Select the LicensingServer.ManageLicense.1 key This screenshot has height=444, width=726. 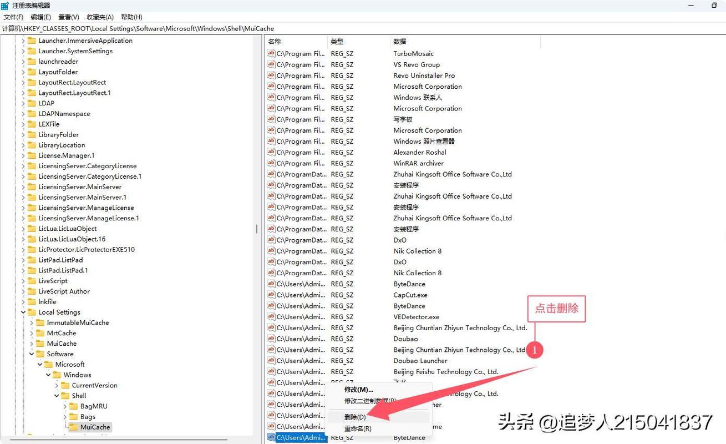pos(89,219)
